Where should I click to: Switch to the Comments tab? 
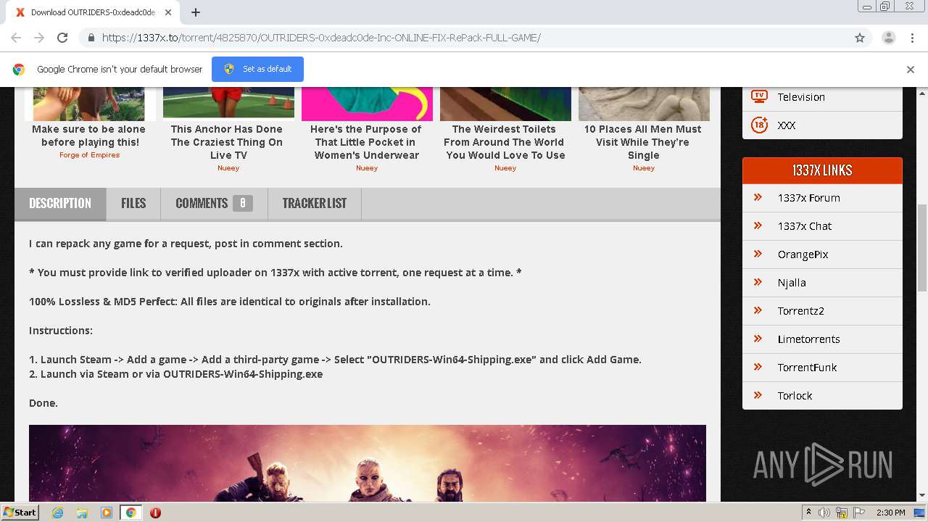pyautogui.click(x=214, y=204)
